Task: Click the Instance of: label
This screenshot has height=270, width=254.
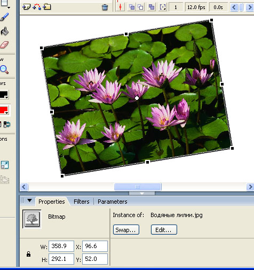Action: click(x=128, y=215)
